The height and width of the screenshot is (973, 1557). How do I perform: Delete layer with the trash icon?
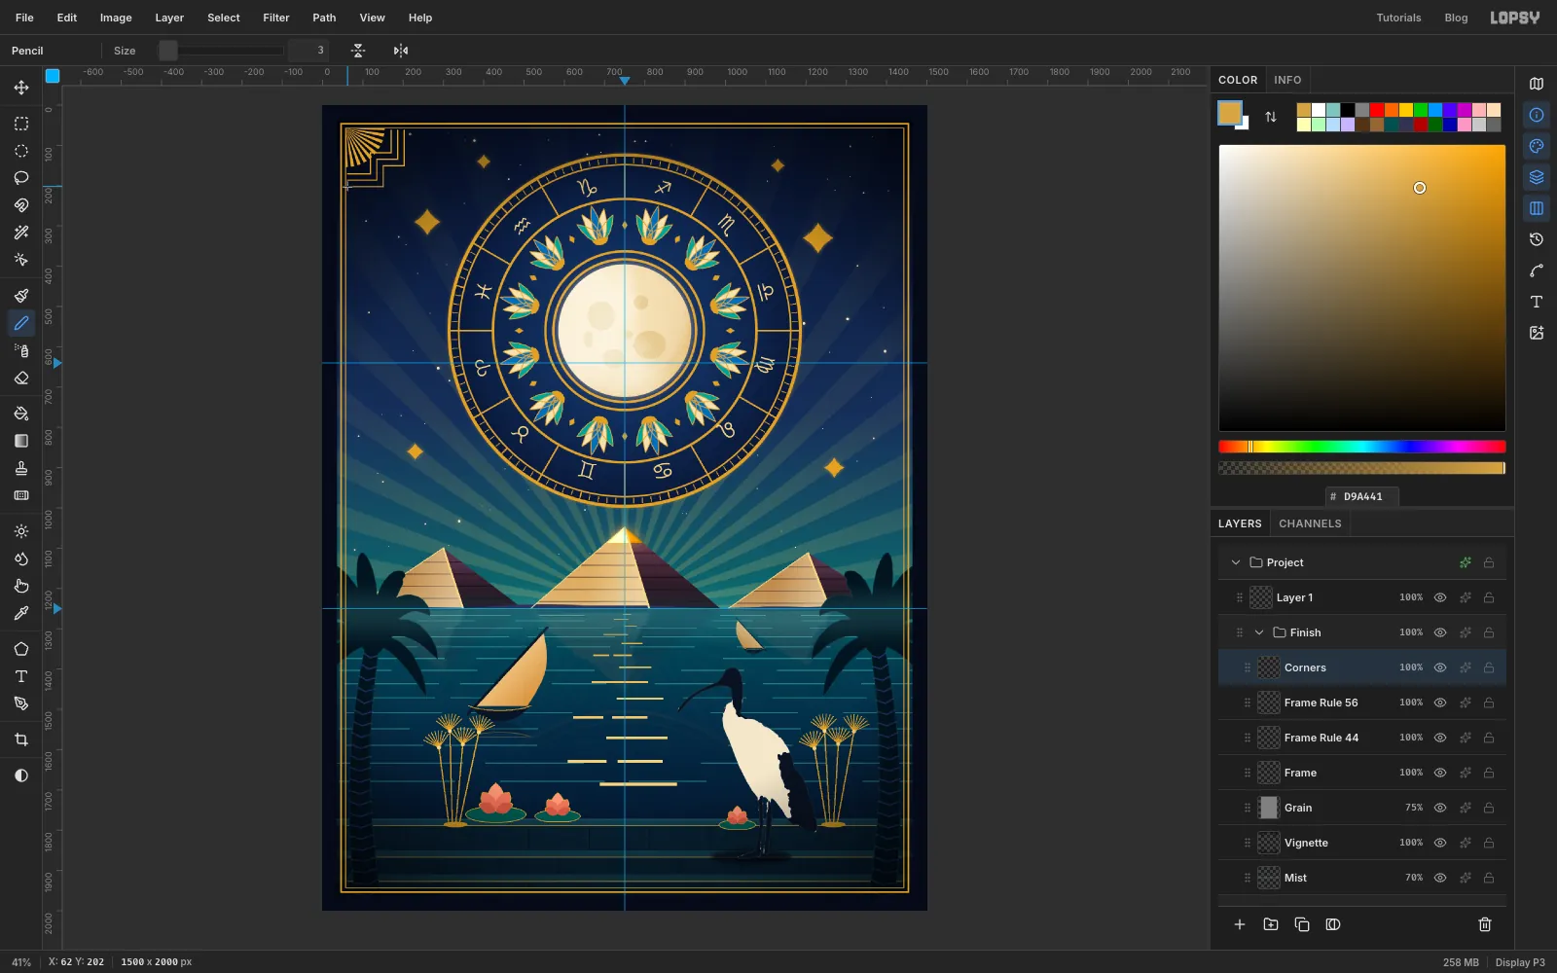pyautogui.click(x=1485, y=924)
